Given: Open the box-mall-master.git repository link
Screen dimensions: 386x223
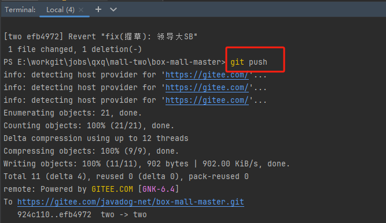Looking at the screenshot, I should point(130,202).
